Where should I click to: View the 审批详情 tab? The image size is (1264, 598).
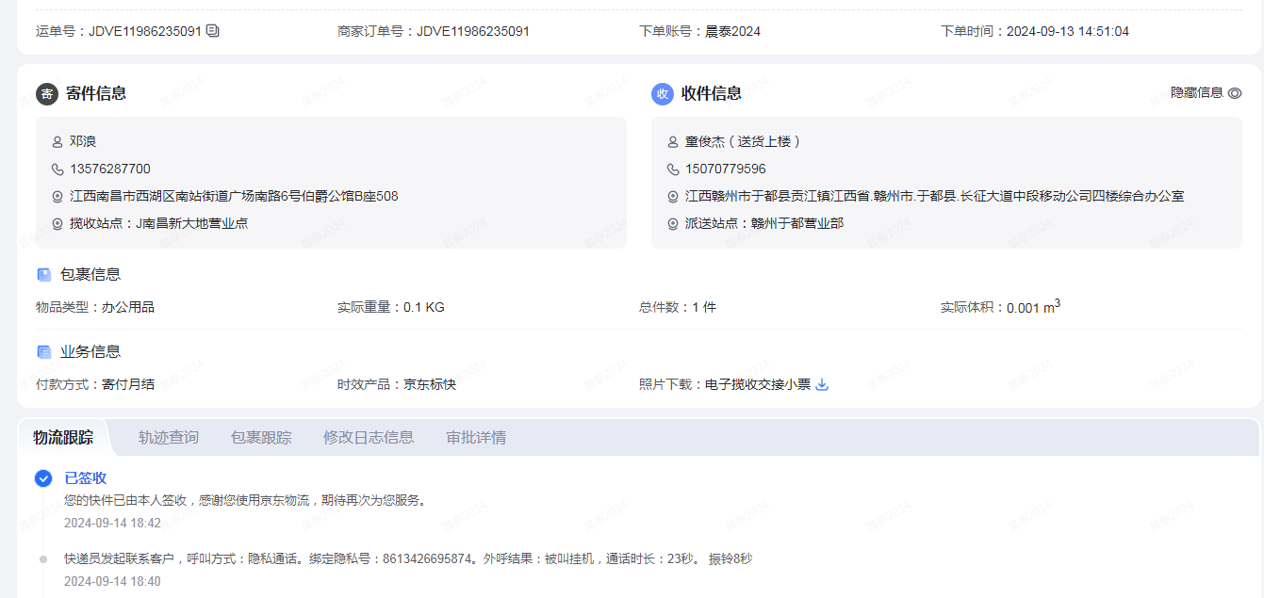[476, 437]
